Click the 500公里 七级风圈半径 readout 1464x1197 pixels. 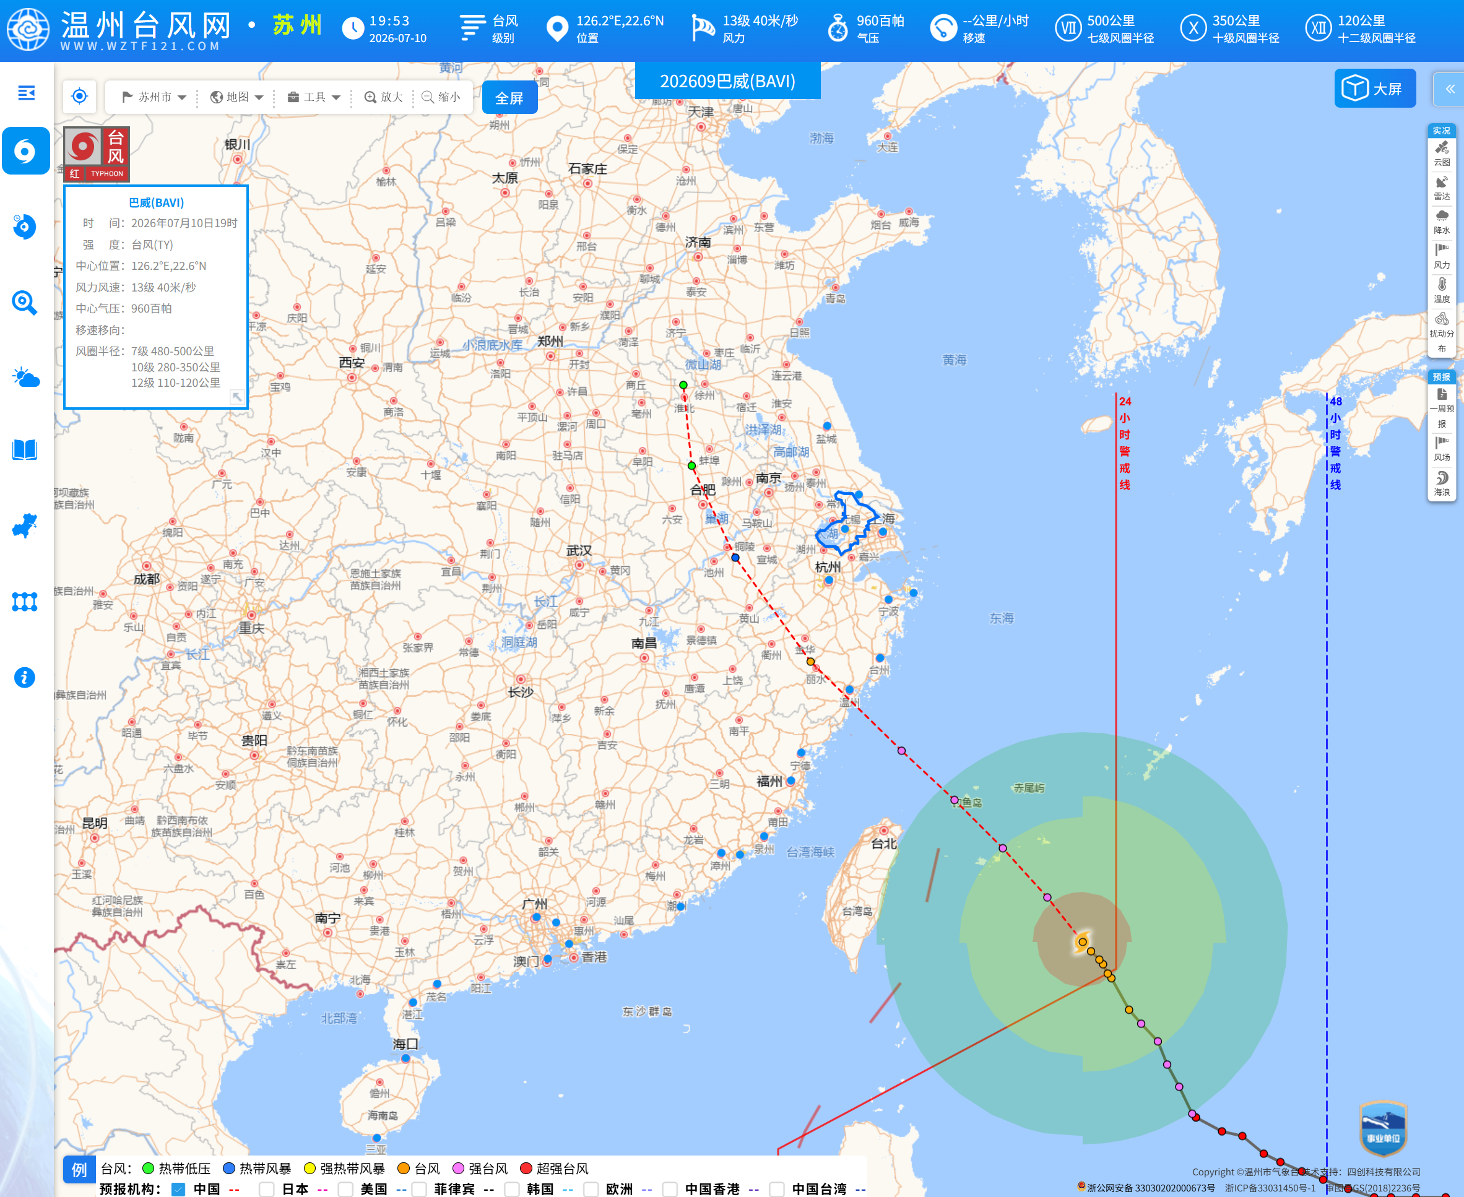tap(1105, 29)
